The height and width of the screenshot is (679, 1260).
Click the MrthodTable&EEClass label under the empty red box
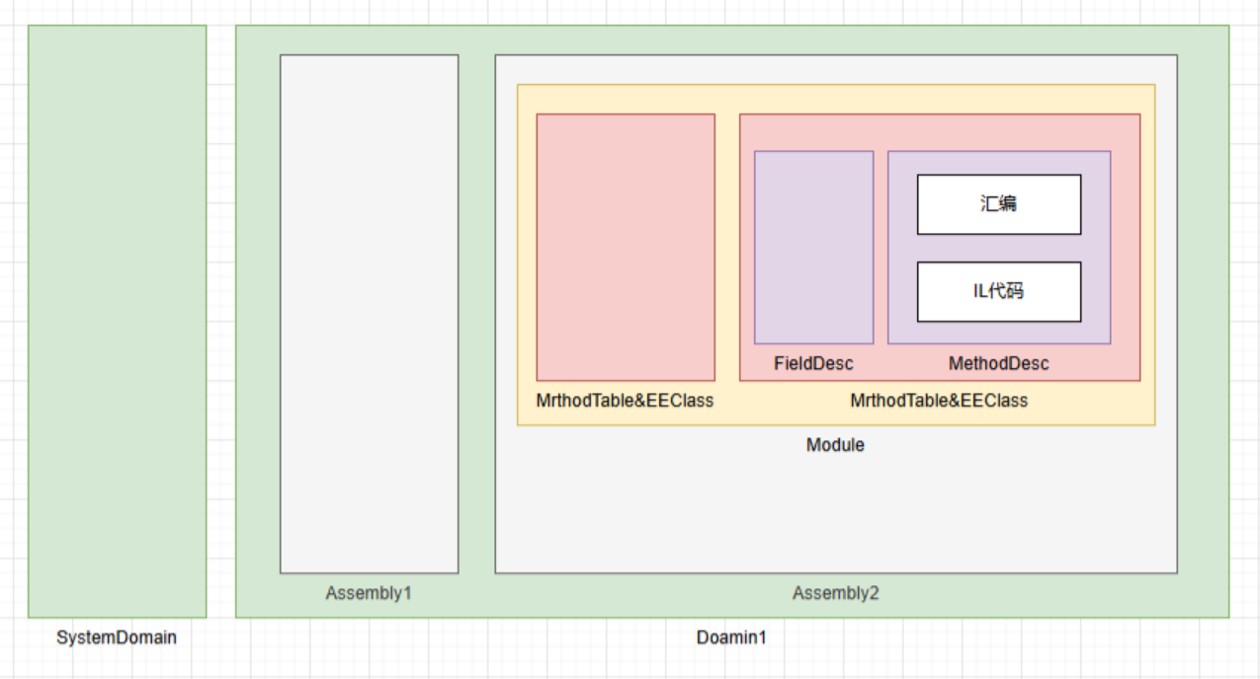[x=625, y=401]
